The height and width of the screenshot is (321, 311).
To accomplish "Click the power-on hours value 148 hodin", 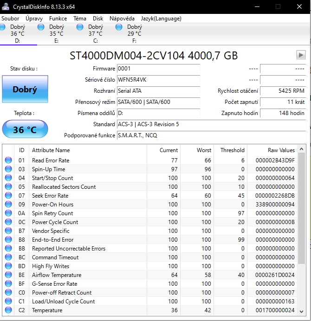I will 283,113.
